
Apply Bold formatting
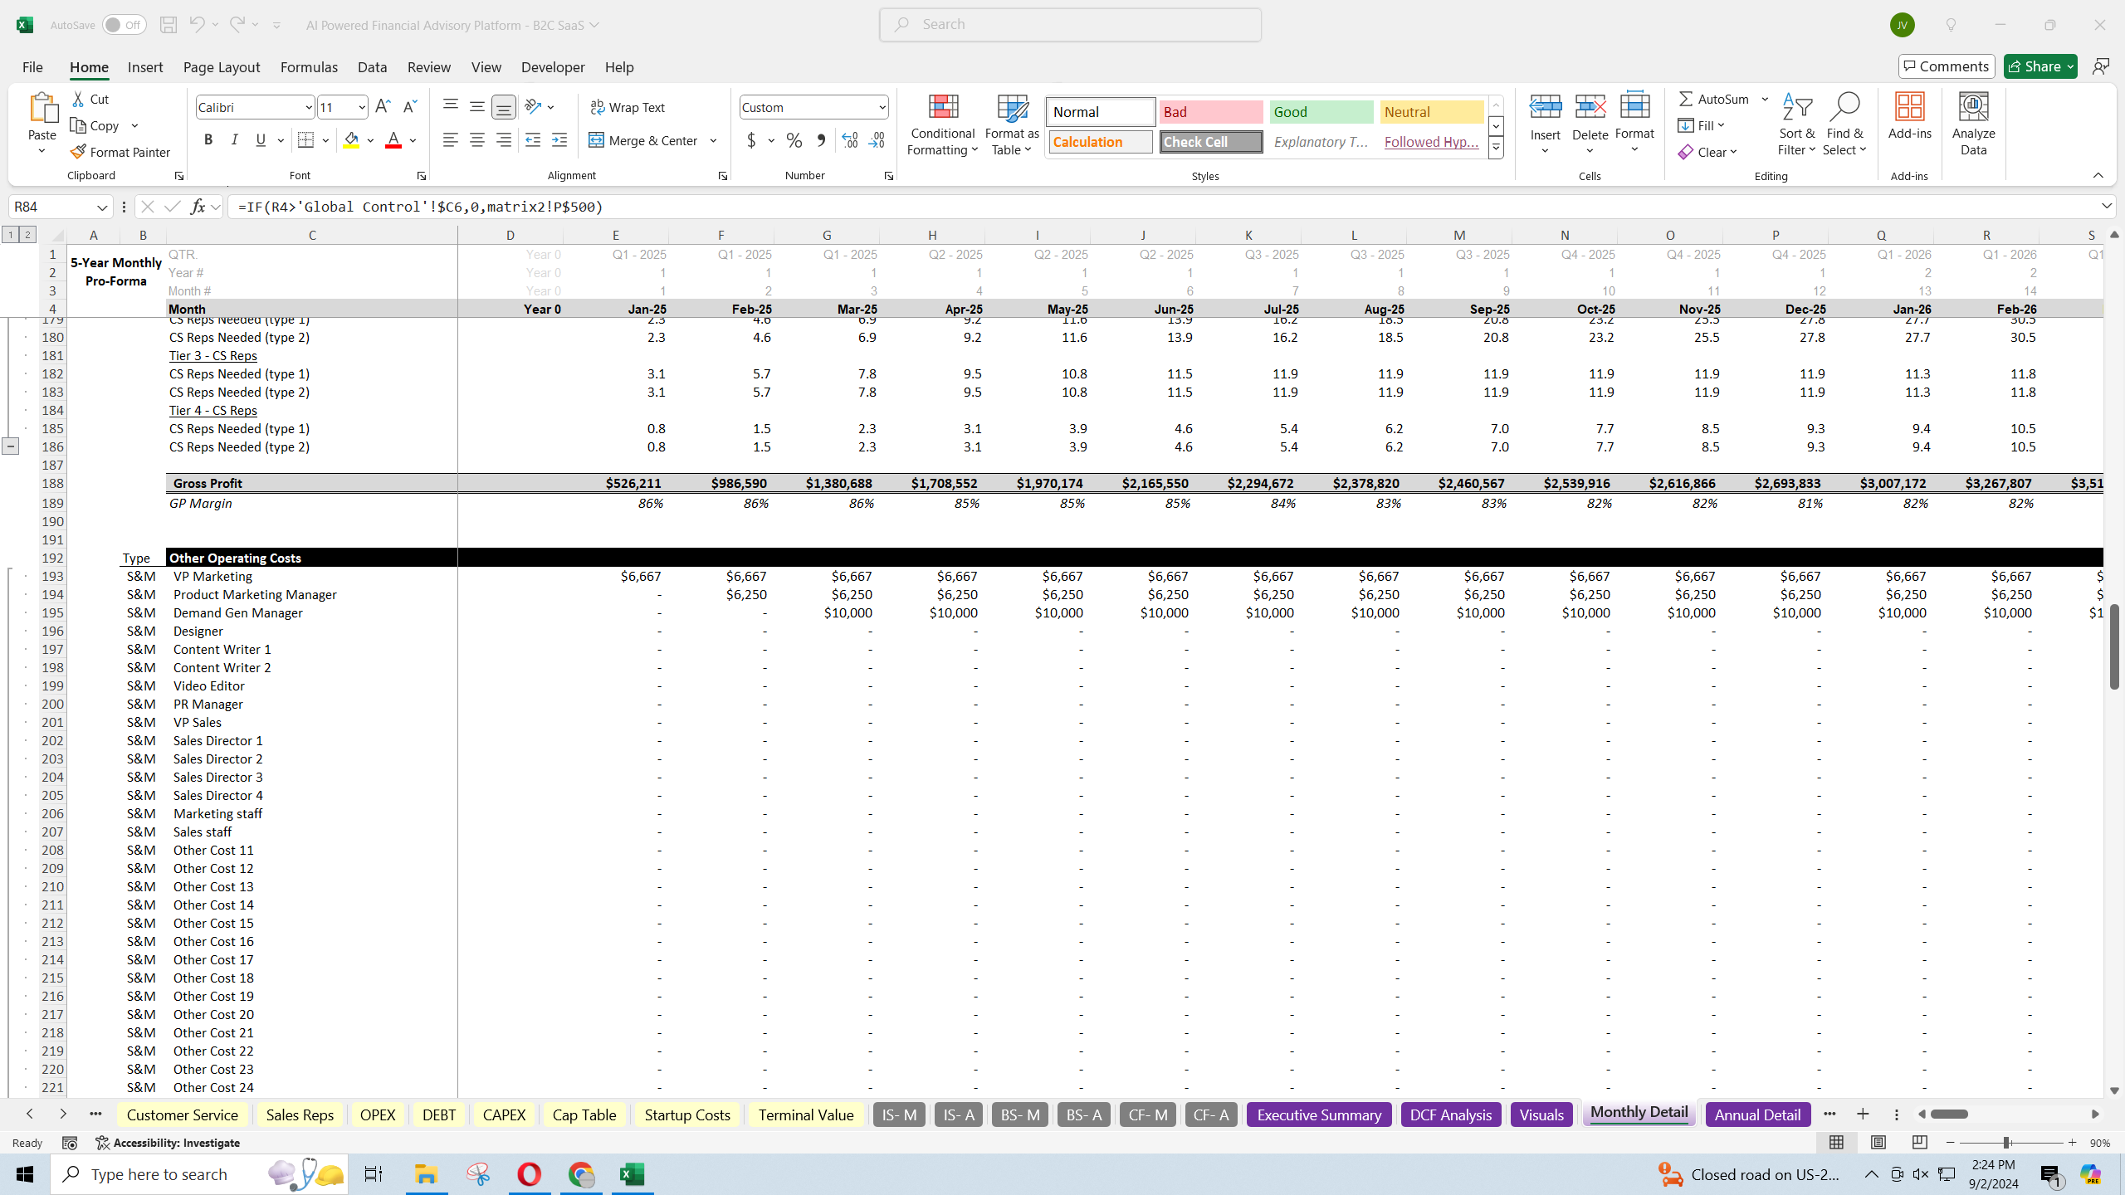(x=208, y=140)
